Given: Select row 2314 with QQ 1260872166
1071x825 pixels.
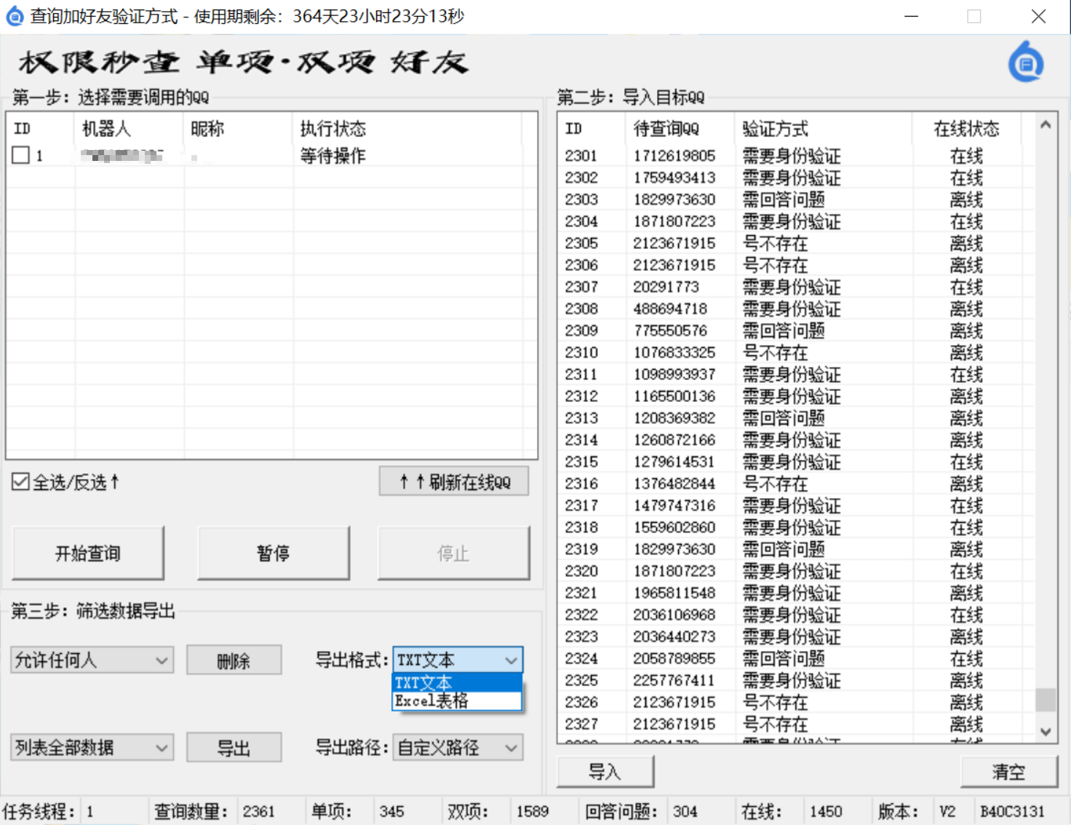Looking at the screenshot, I should tap(796, 440).
